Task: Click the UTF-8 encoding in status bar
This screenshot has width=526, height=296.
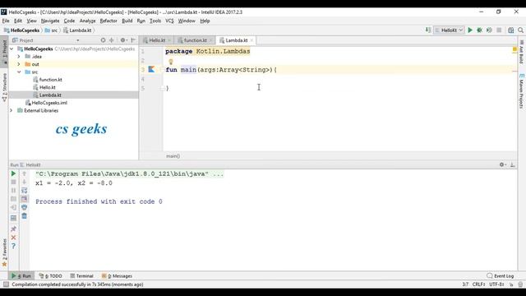Action: click(496, 284)
